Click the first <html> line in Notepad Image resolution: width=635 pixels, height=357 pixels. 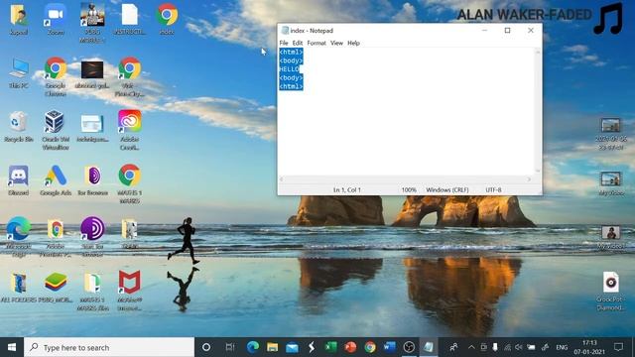coord(291,53)
